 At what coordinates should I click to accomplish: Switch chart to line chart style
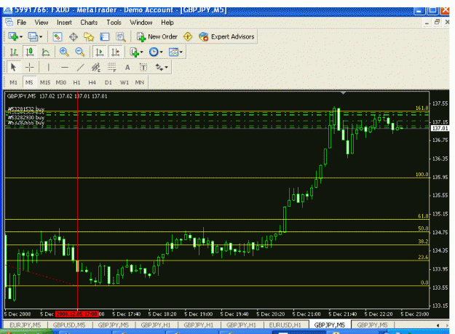pyautogui.click(x=46, y=52)
